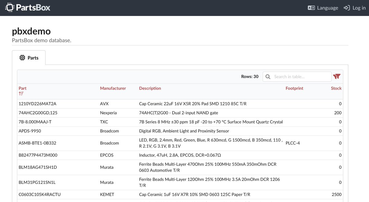This screenshot has height=202, width=369.
Task: Click PLCC-4 footprint cell
Action: (x=293, y=143)
